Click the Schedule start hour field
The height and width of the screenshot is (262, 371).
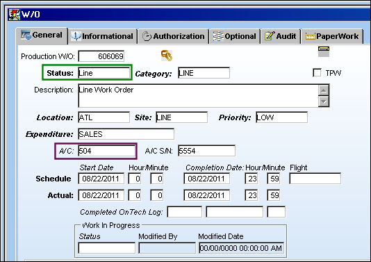135,179
